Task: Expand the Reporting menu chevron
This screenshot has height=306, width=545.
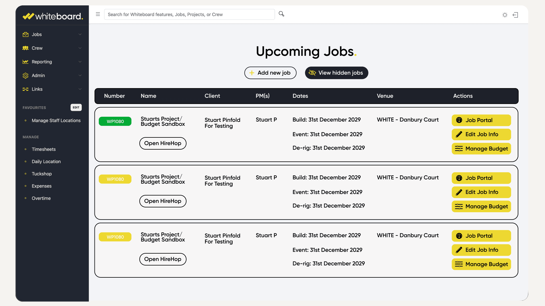Action: 80,62
